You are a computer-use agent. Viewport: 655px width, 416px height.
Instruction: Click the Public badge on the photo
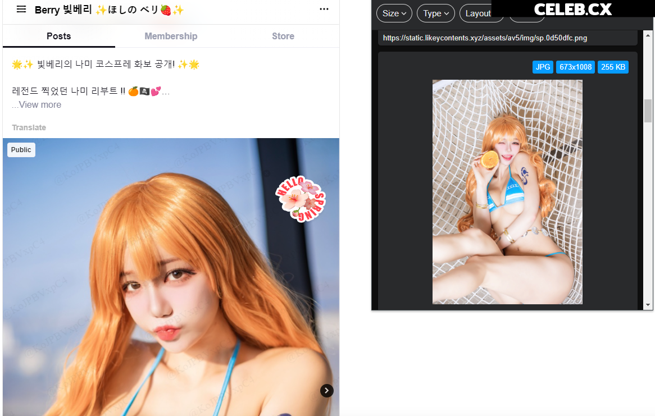(21, 149)
